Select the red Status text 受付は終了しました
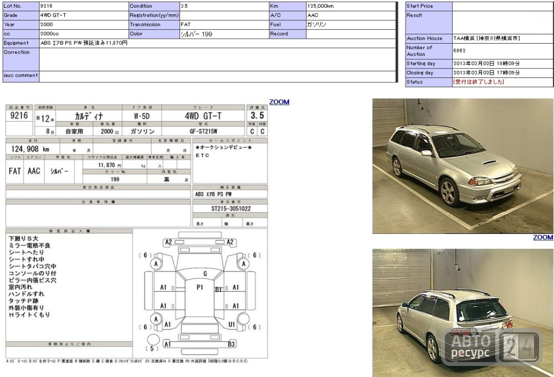554x377 pixels. (x=479, y=82)
